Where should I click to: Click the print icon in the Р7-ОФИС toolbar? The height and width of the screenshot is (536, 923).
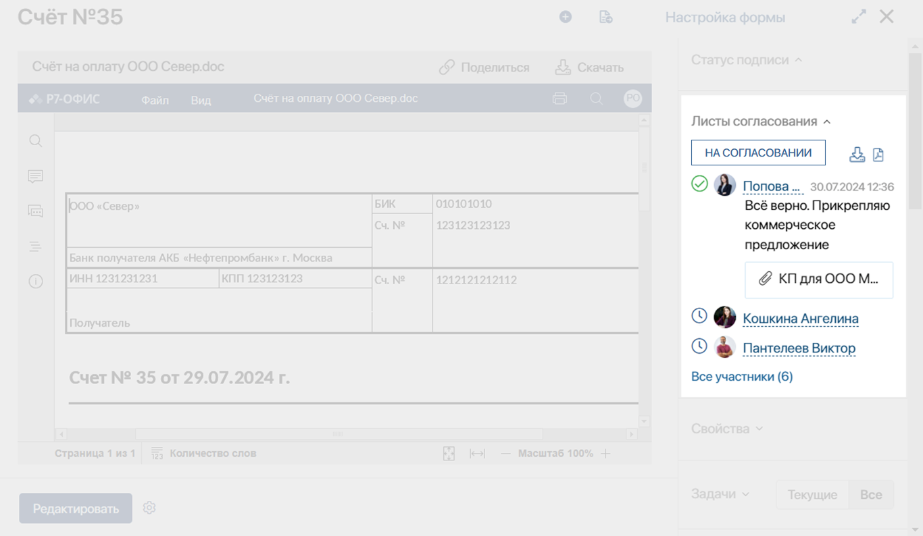(x=559, y=99)
